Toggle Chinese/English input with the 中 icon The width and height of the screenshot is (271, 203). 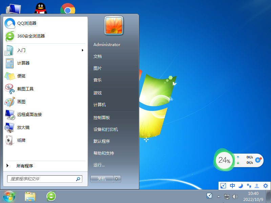pos(232,186)
